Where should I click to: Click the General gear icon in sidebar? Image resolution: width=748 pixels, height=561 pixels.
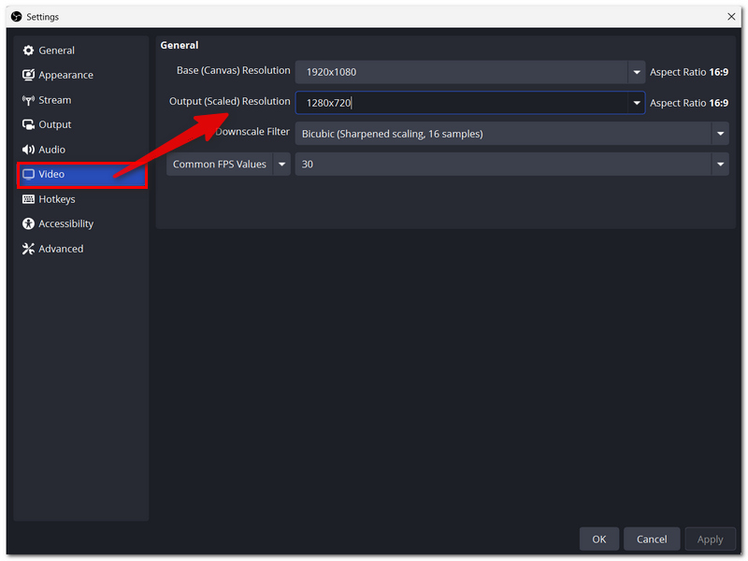click(29, 50)
